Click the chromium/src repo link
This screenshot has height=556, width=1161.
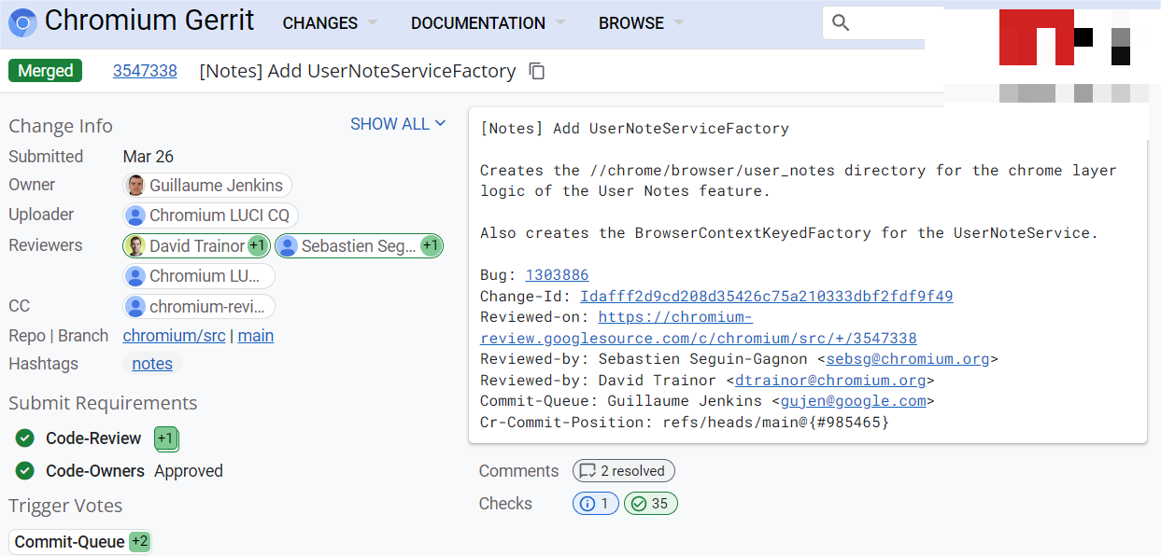(175, 336)
